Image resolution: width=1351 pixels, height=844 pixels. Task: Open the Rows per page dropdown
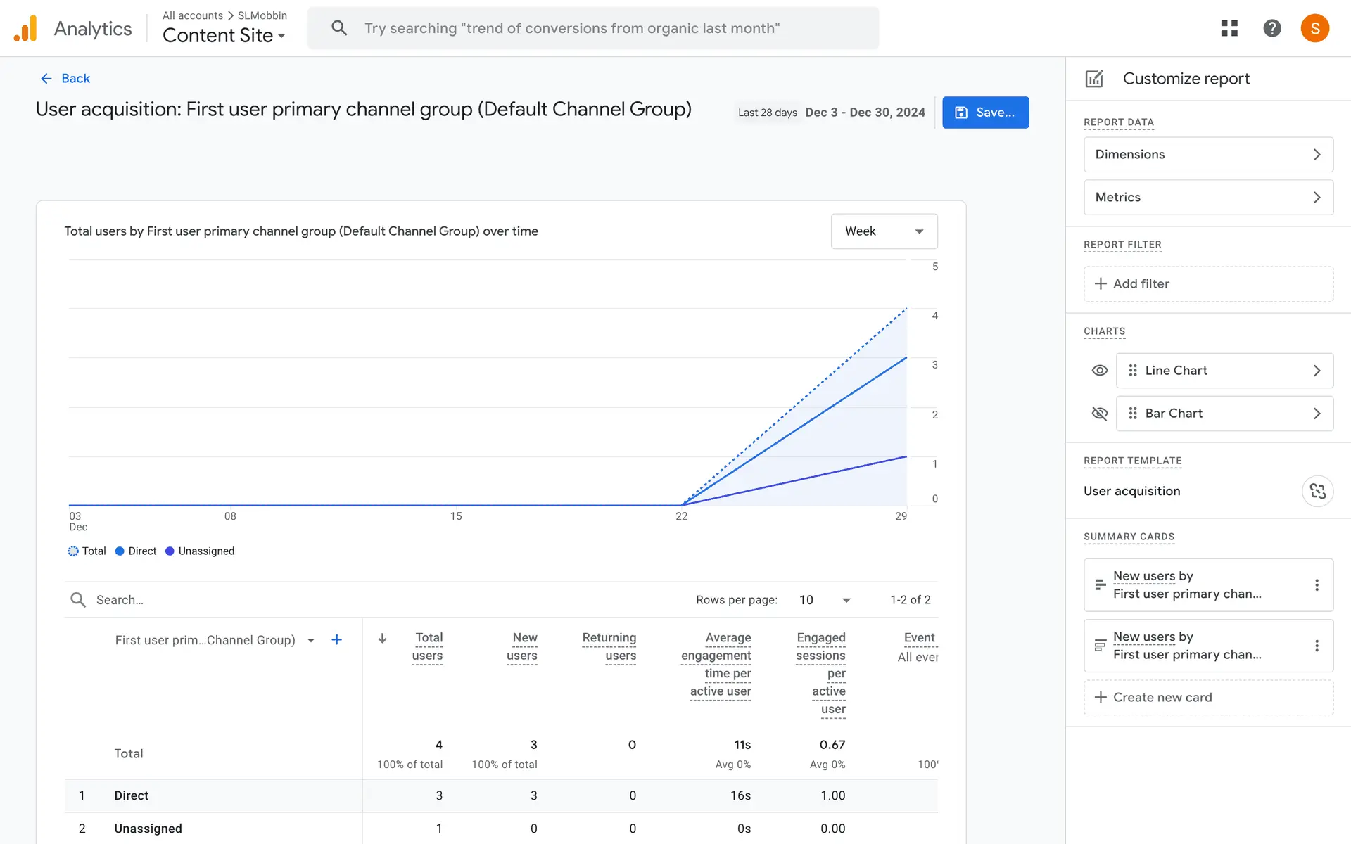(825, 600)
